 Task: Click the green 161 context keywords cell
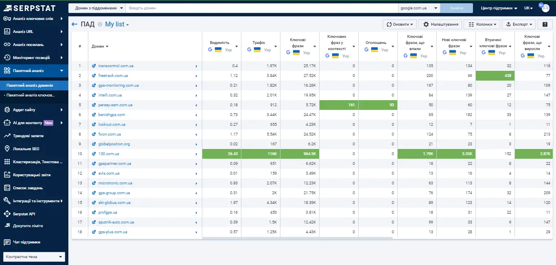339,105
